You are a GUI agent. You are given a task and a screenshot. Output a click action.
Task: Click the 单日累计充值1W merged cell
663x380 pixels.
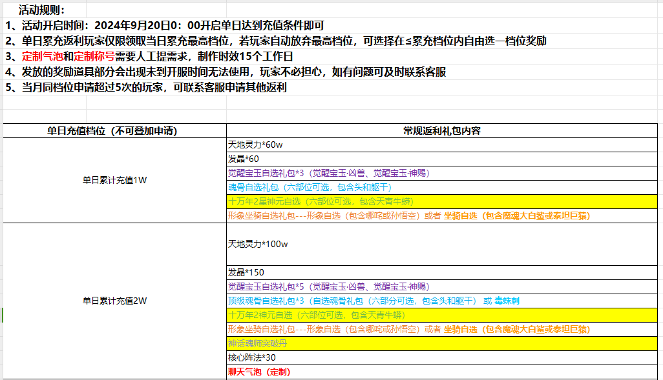point(115,180)
